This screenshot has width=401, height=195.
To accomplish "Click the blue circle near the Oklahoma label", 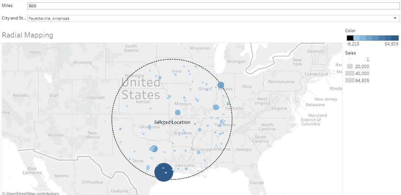I will [x=149, y=127].
